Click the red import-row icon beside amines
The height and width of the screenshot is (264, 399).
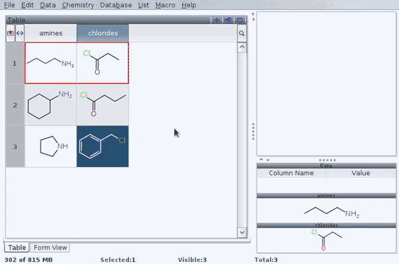click(x=11, y=33)
